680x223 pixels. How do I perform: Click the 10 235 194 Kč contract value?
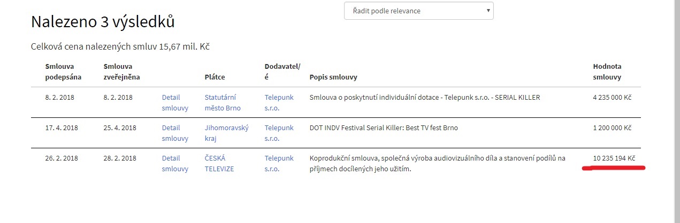(614, 158)
